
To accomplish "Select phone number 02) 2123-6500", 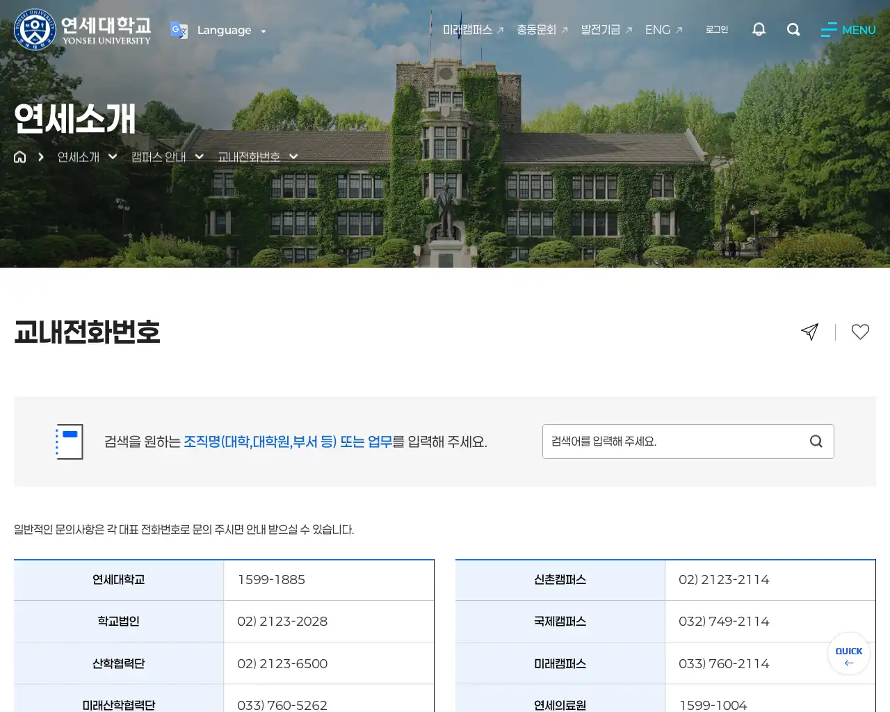I will [282, 663].
